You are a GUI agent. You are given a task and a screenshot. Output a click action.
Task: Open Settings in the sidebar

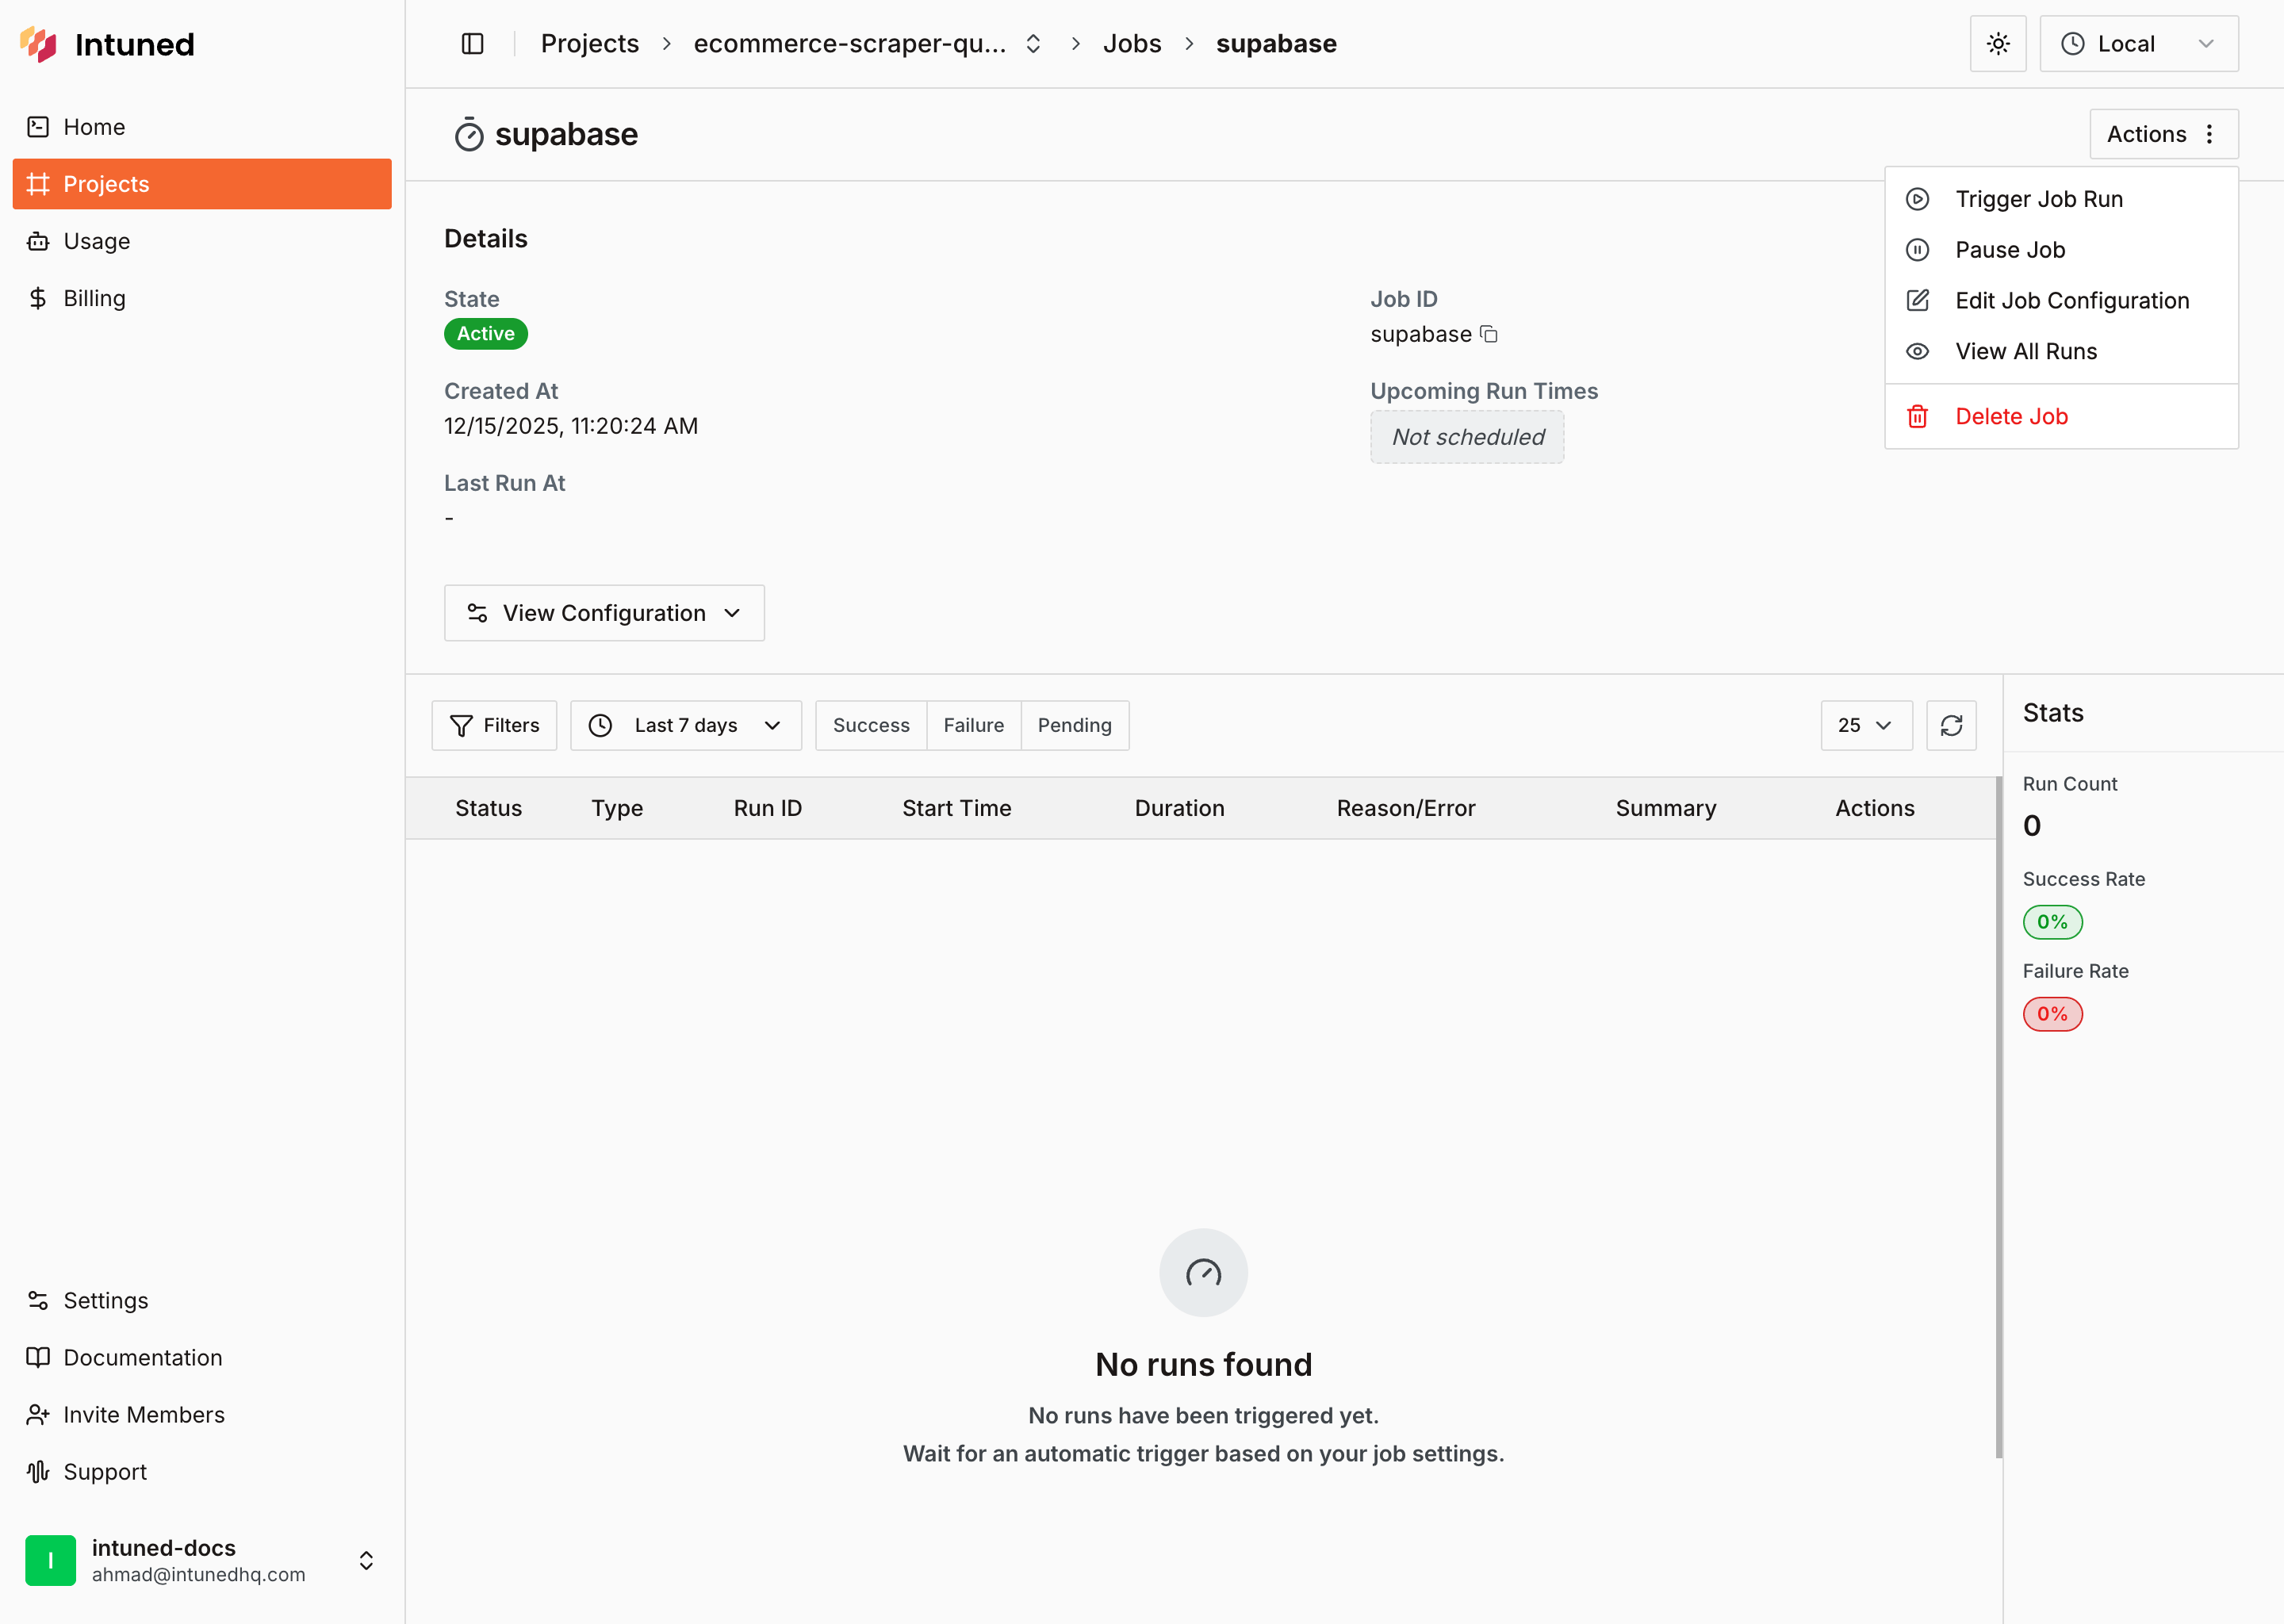point(202,1300)
